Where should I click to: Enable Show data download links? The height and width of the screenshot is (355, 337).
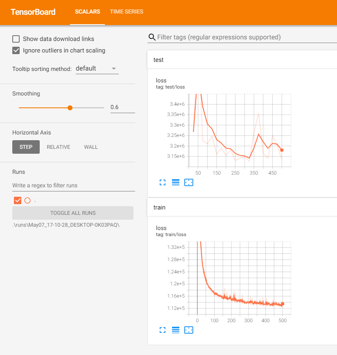tap(16, 39)
